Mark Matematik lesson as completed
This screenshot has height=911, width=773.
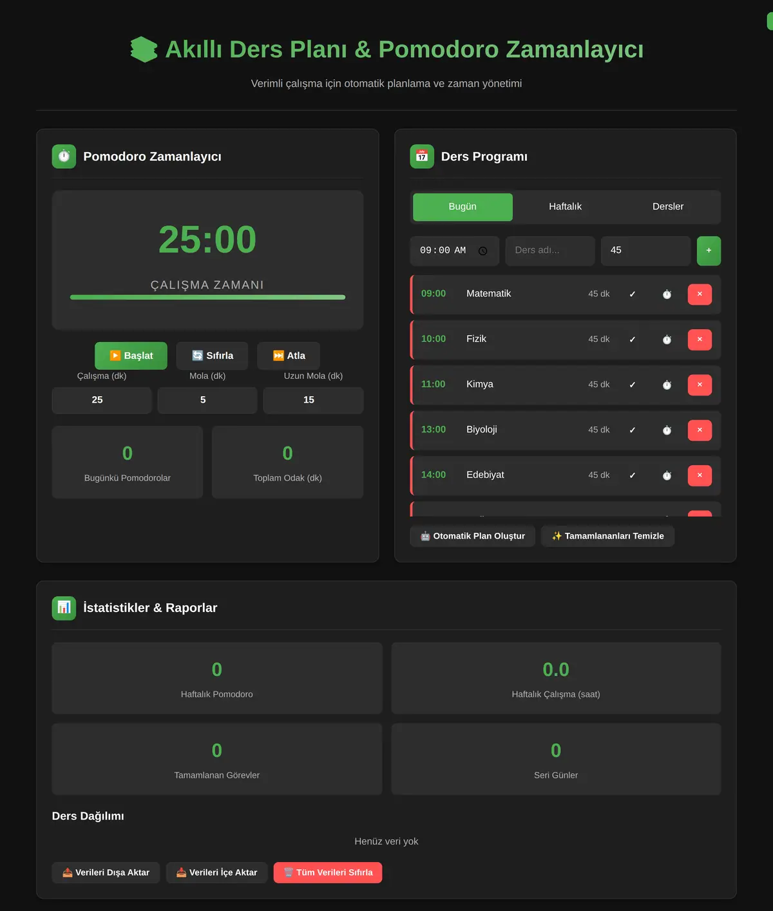(632, 294)
